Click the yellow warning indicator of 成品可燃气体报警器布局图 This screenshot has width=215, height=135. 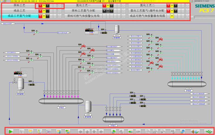[x=172, y=16]
